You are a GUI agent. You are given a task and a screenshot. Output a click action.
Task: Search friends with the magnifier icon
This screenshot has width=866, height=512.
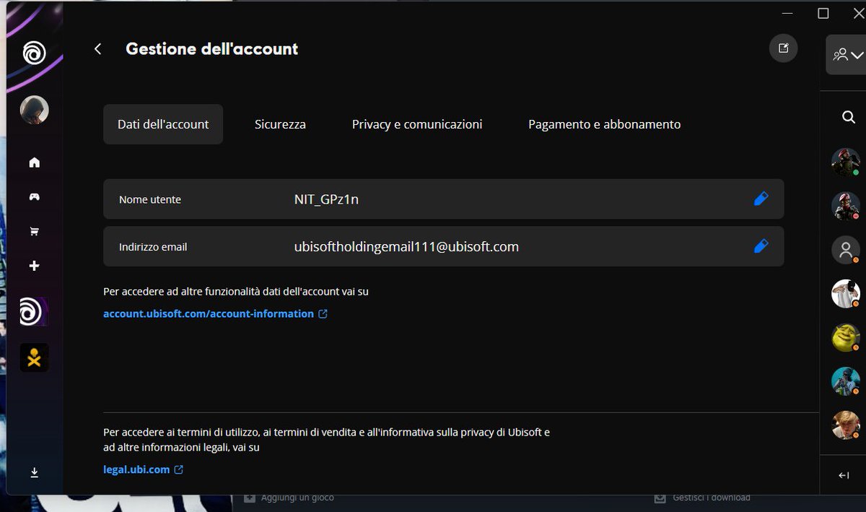(849, 117)
